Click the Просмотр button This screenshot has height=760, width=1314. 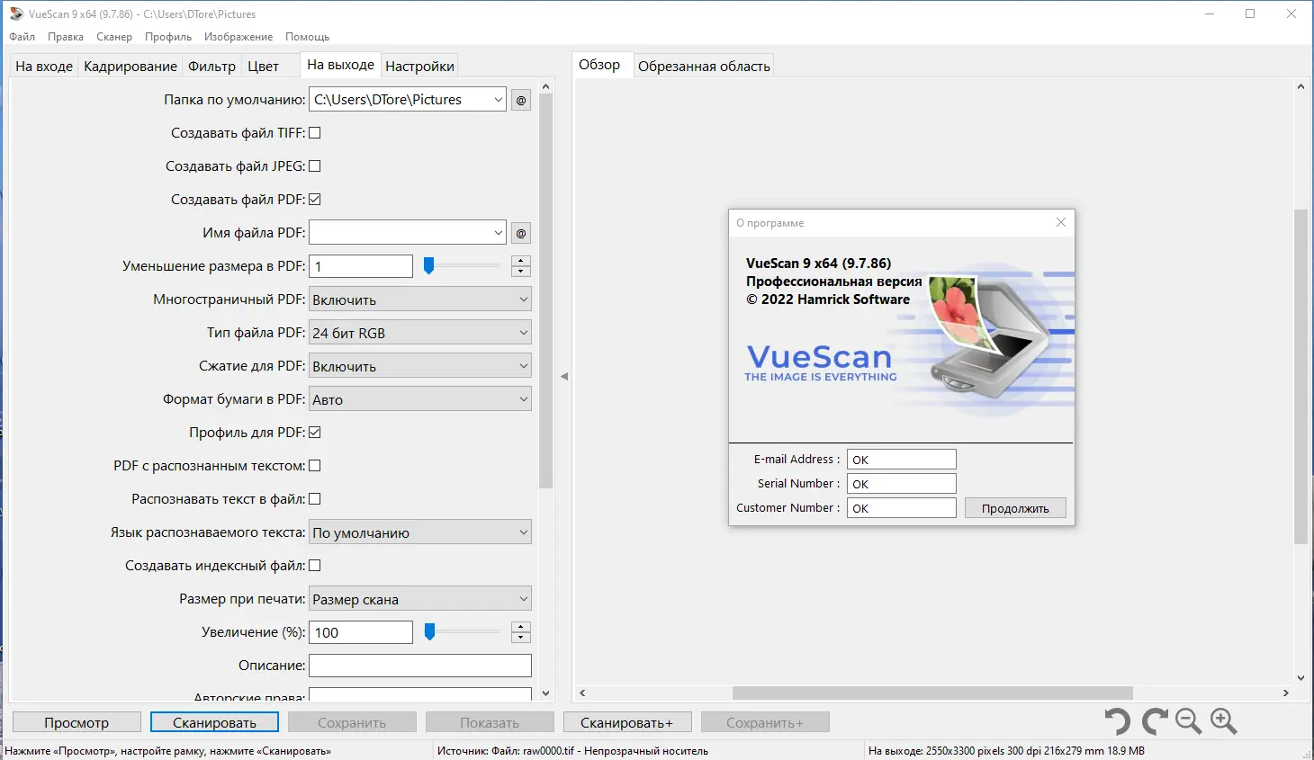coord(76,722)
